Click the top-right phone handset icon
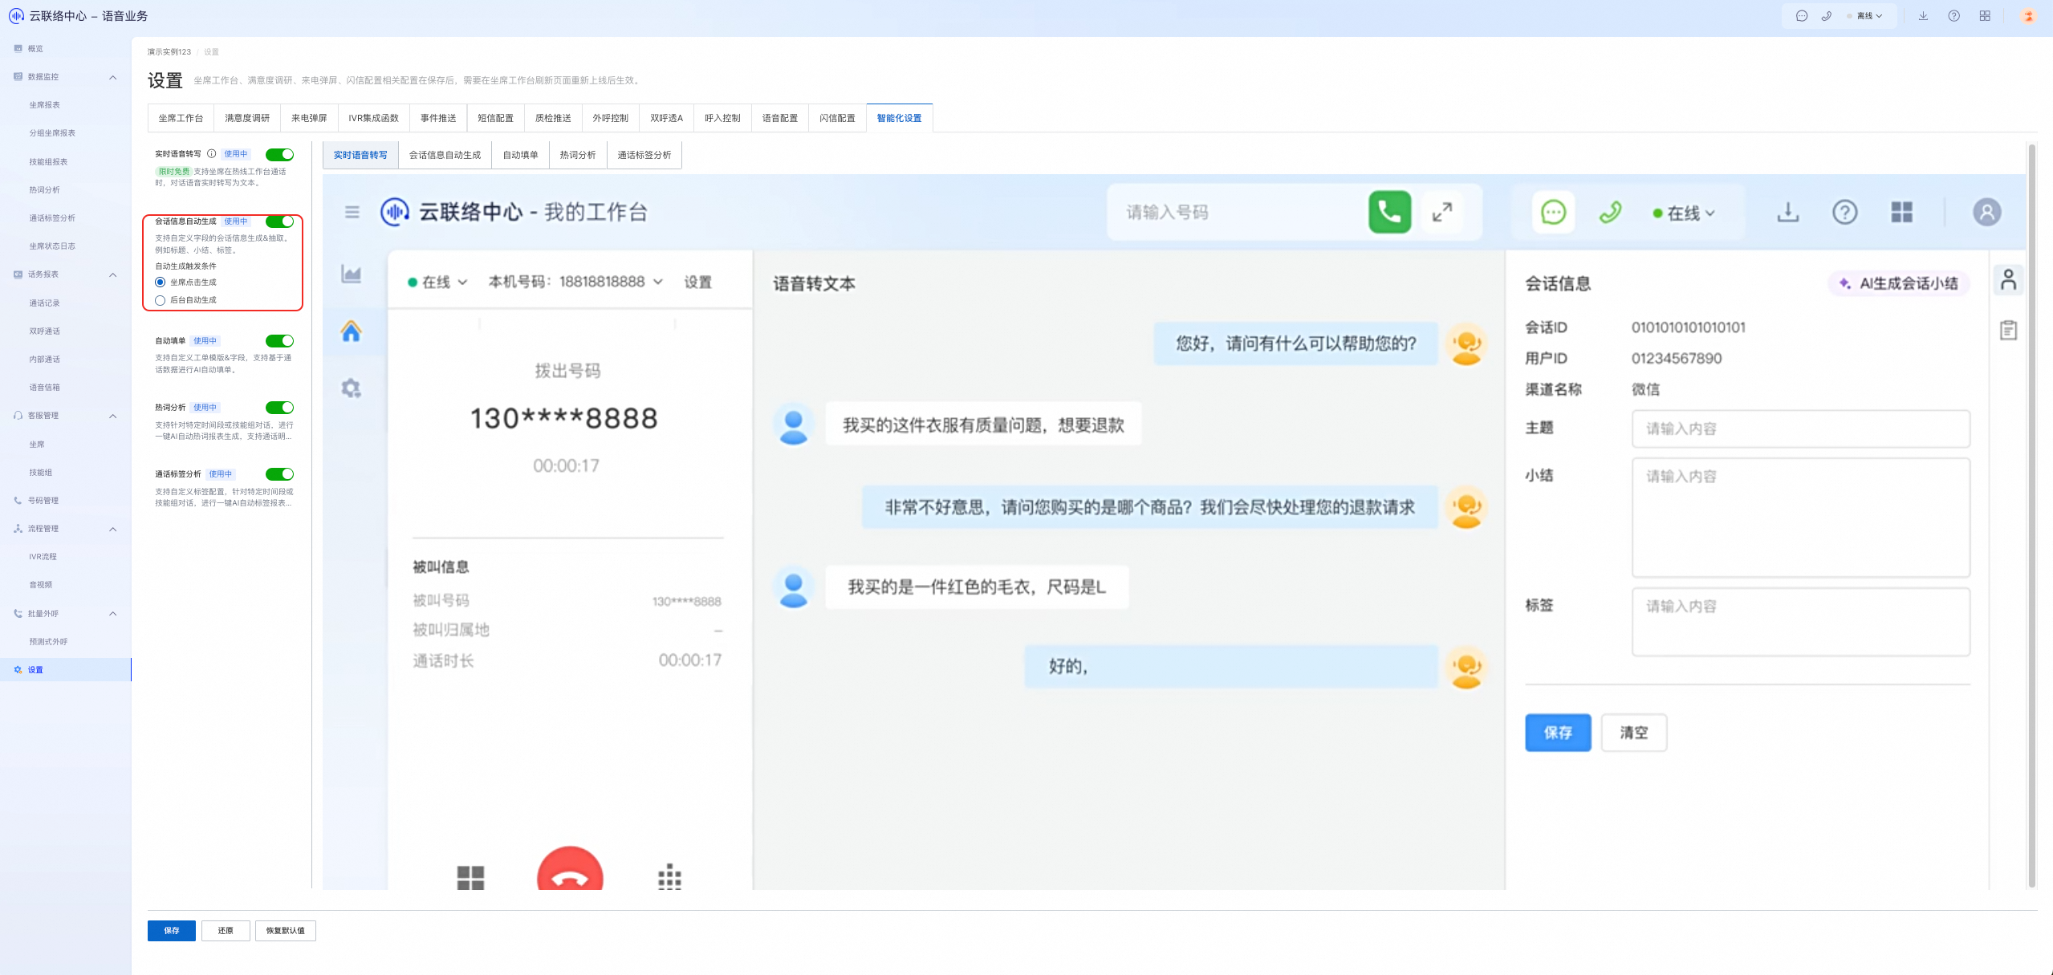 point(1826,16)
